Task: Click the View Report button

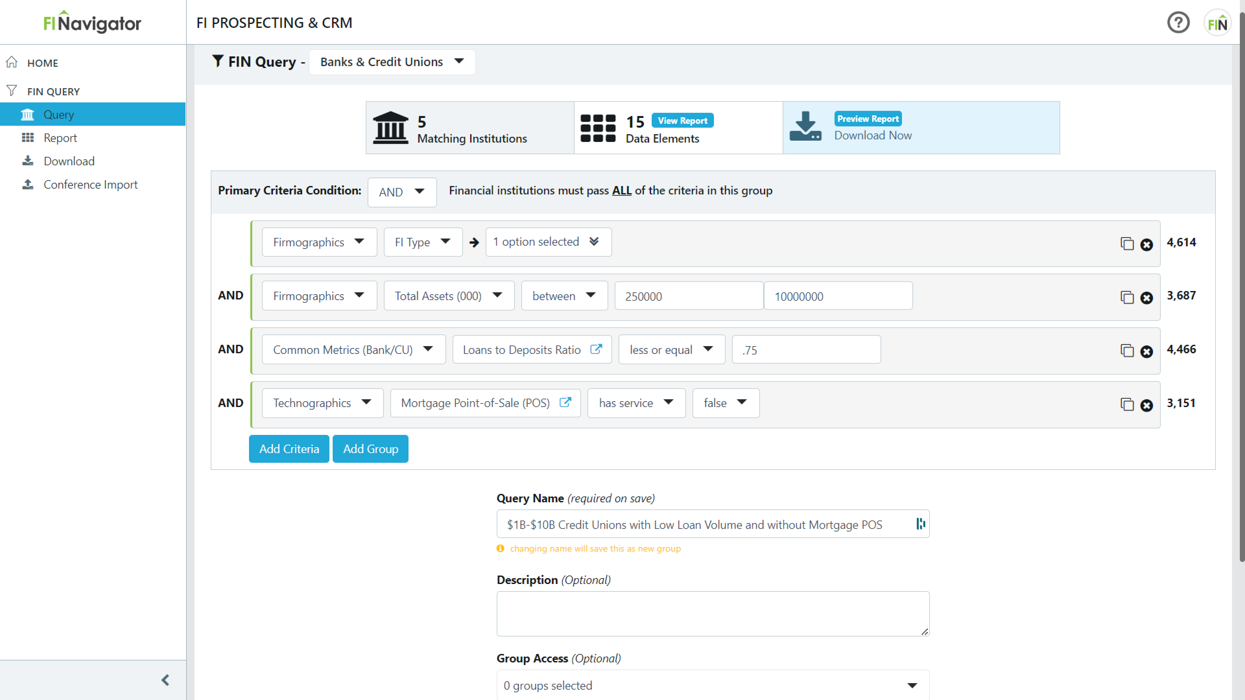Action: (x=682, y=120)
